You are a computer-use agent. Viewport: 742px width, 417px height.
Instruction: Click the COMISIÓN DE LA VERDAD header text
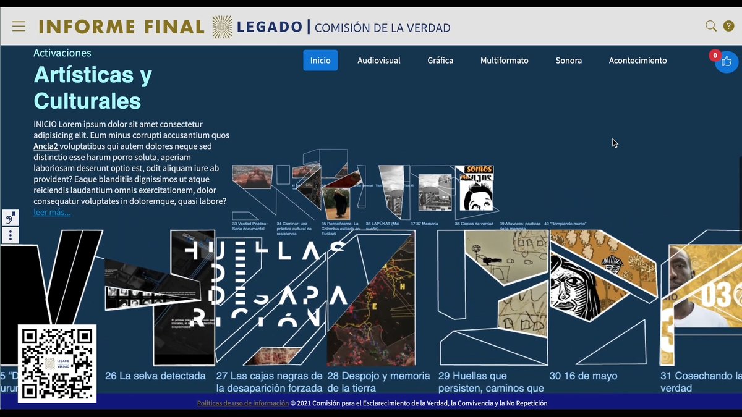coord(382,27)
